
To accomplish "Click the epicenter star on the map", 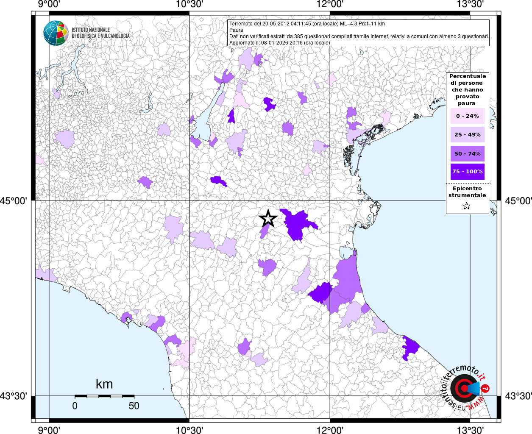I will point(268,218).
